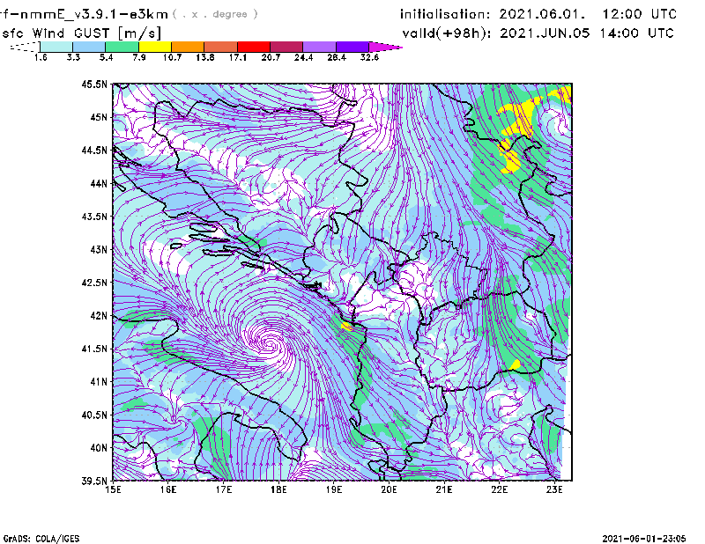This screenshot has height=544, width=705.
Task: Click the grey "( . x . degree )" text
Action: pos(215,14)
